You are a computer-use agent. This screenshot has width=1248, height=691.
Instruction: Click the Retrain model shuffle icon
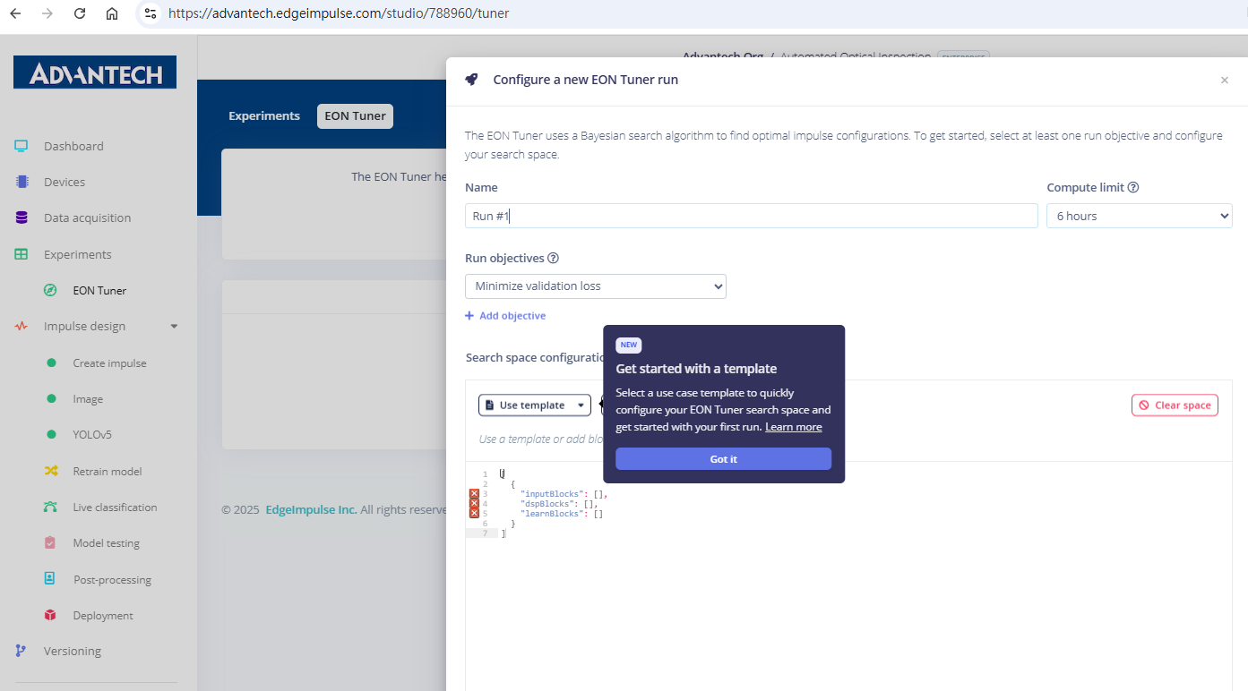click(x=51, y=471)
